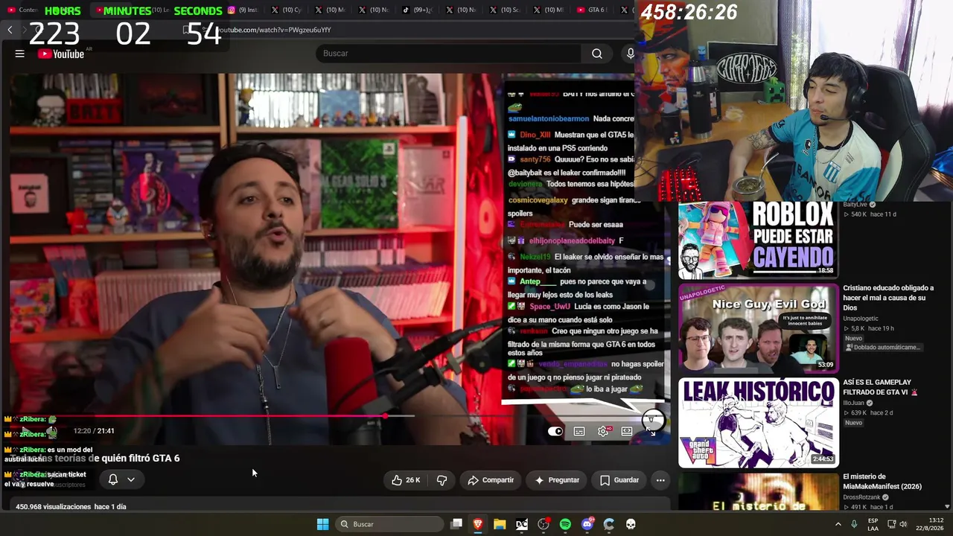Open Task View on the taskbar
This screenshot has height=536, width=953.
pyautogui.click(x=456, y=524)
